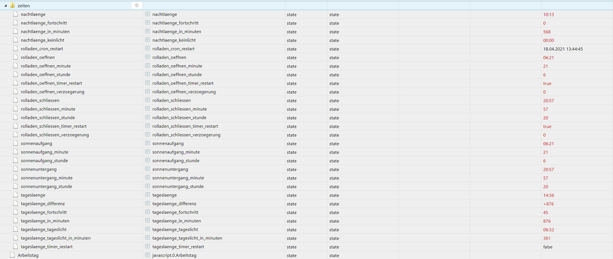Click the nachtlaenge_fortschritt value 0

(545, 23)
